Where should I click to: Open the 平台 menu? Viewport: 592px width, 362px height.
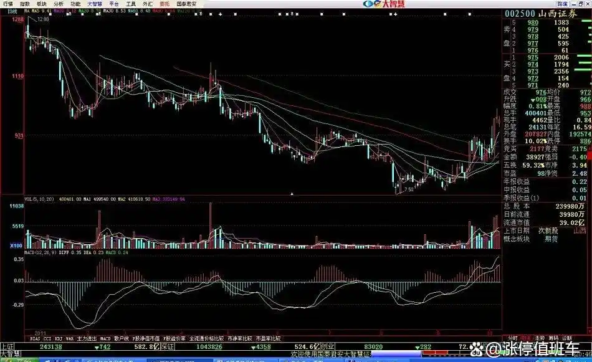pos(114,4)
